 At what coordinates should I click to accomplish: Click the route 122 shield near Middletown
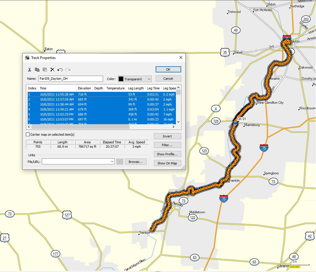193,218
